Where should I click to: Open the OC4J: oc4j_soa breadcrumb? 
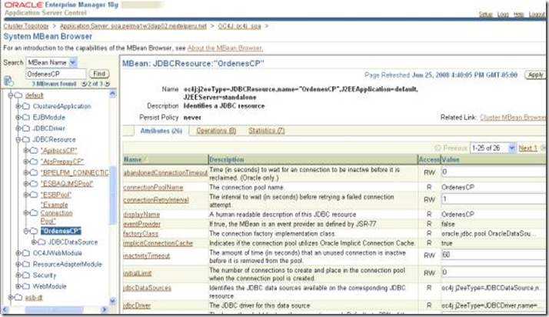click(x=239, y=26)
